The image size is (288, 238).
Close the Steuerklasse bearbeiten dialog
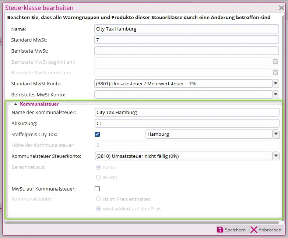(281, 8)
